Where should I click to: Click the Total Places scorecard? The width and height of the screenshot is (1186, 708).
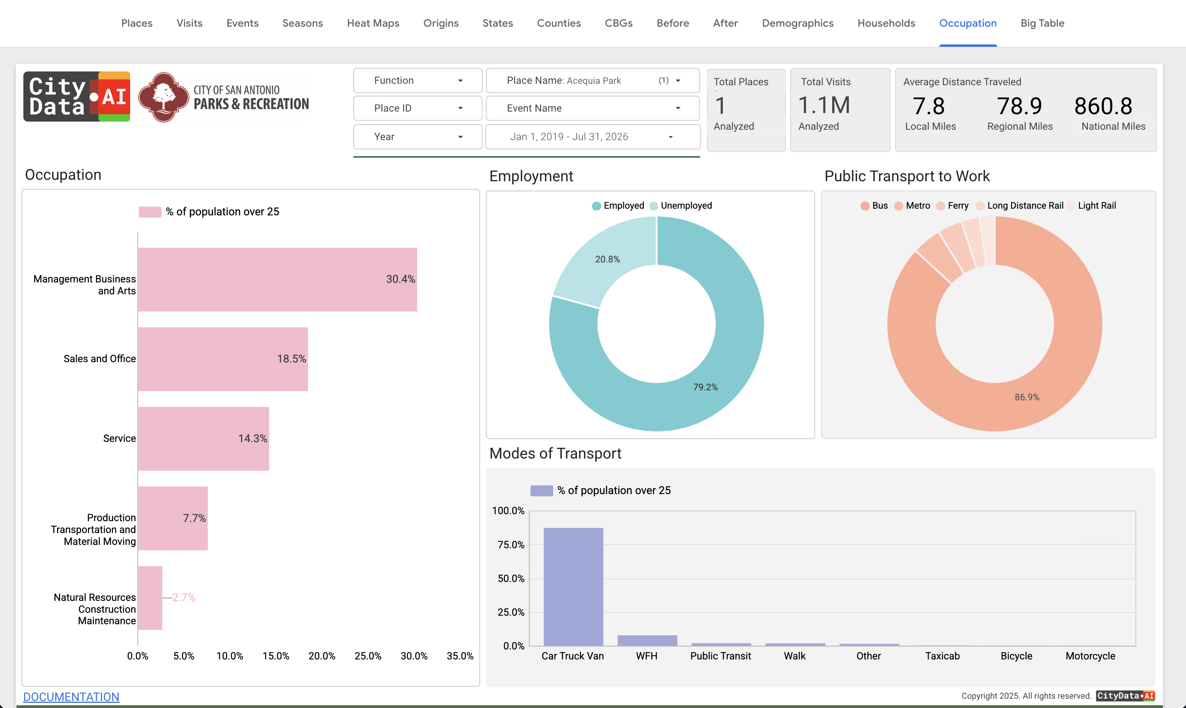746,110
